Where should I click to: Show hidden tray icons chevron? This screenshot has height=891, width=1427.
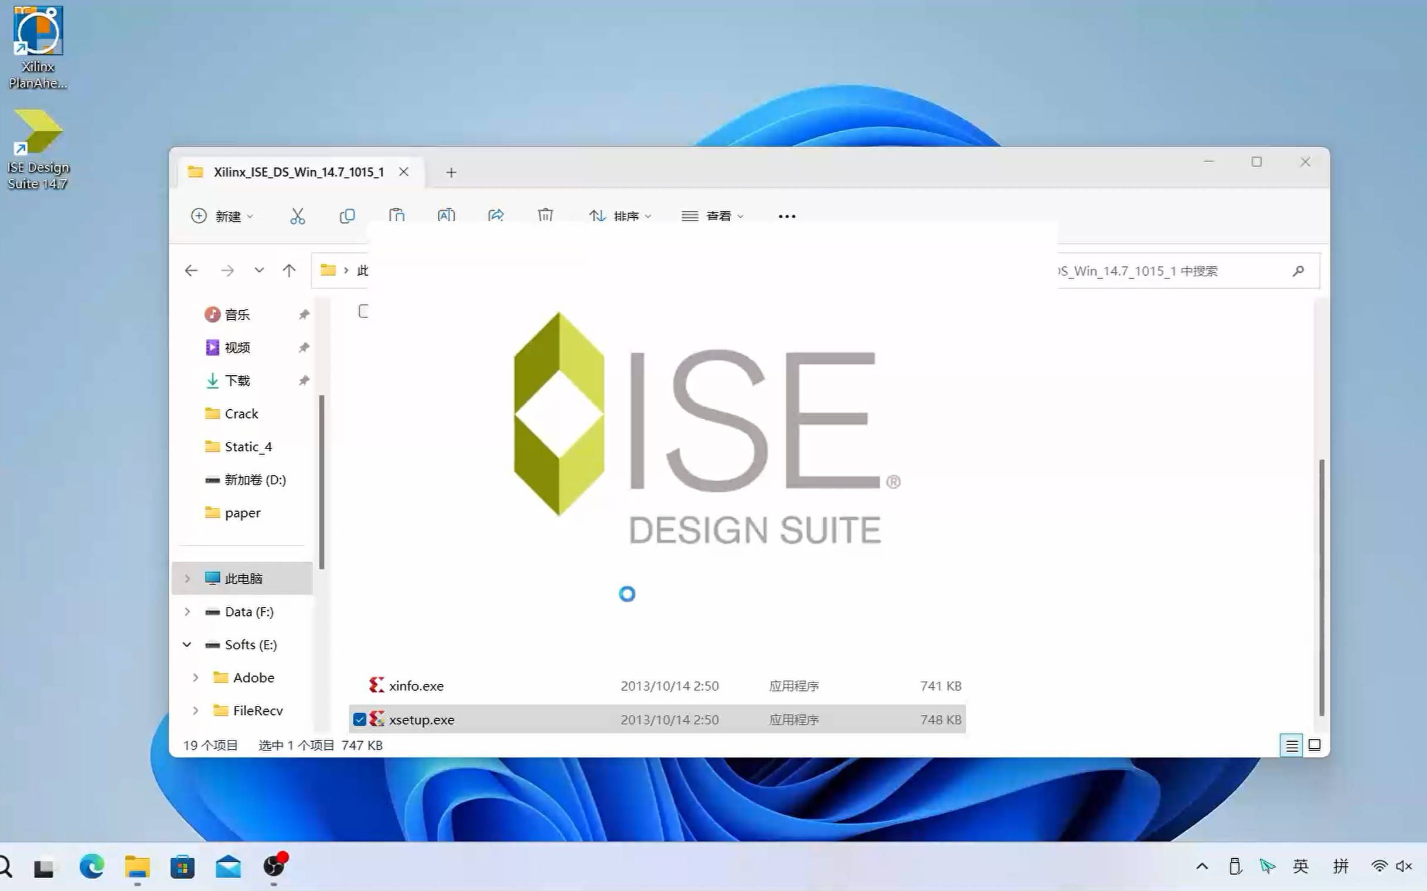pyautogui.click(x=1201, y=866)
